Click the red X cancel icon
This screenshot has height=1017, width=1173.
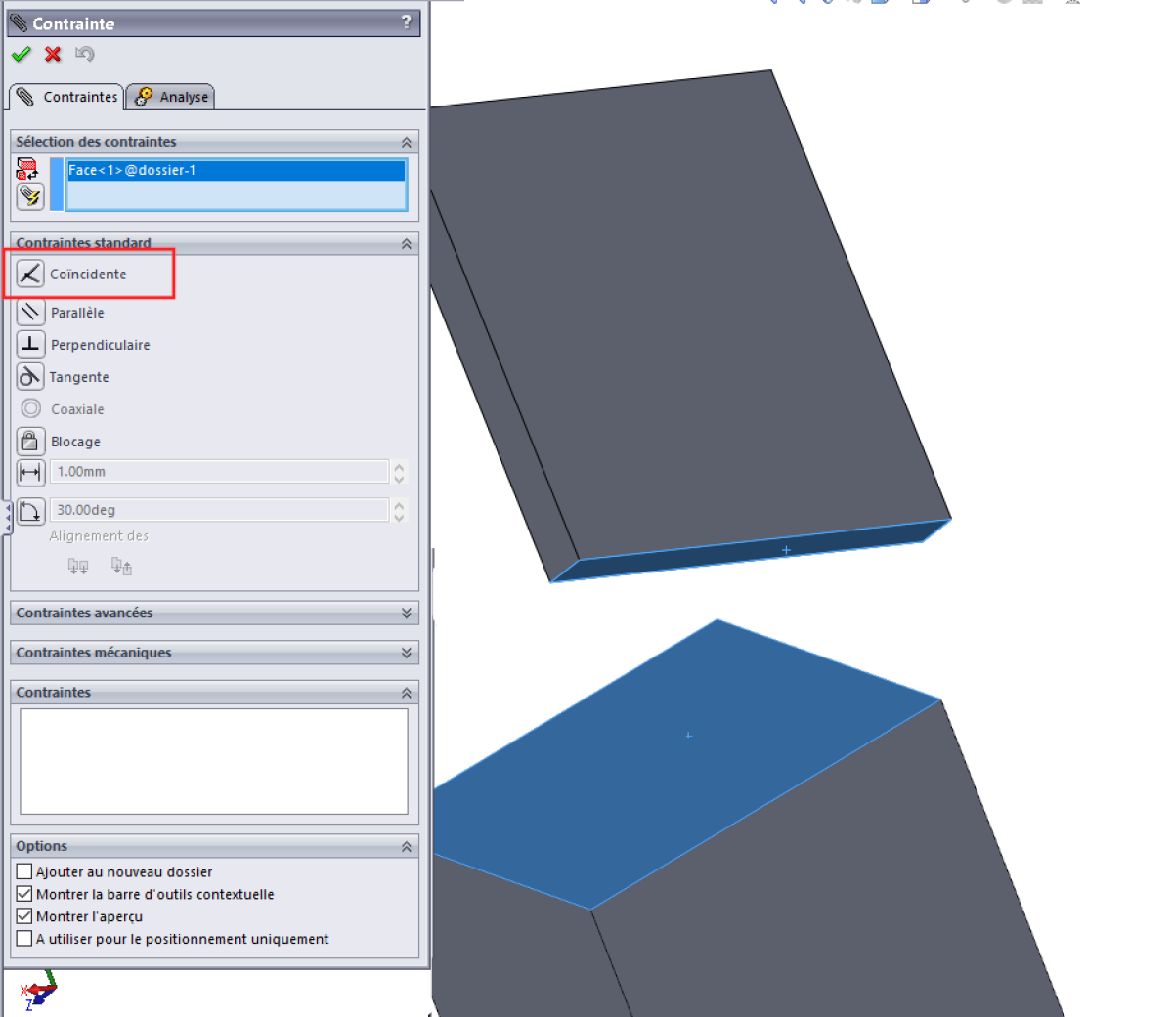pos(53,54)
